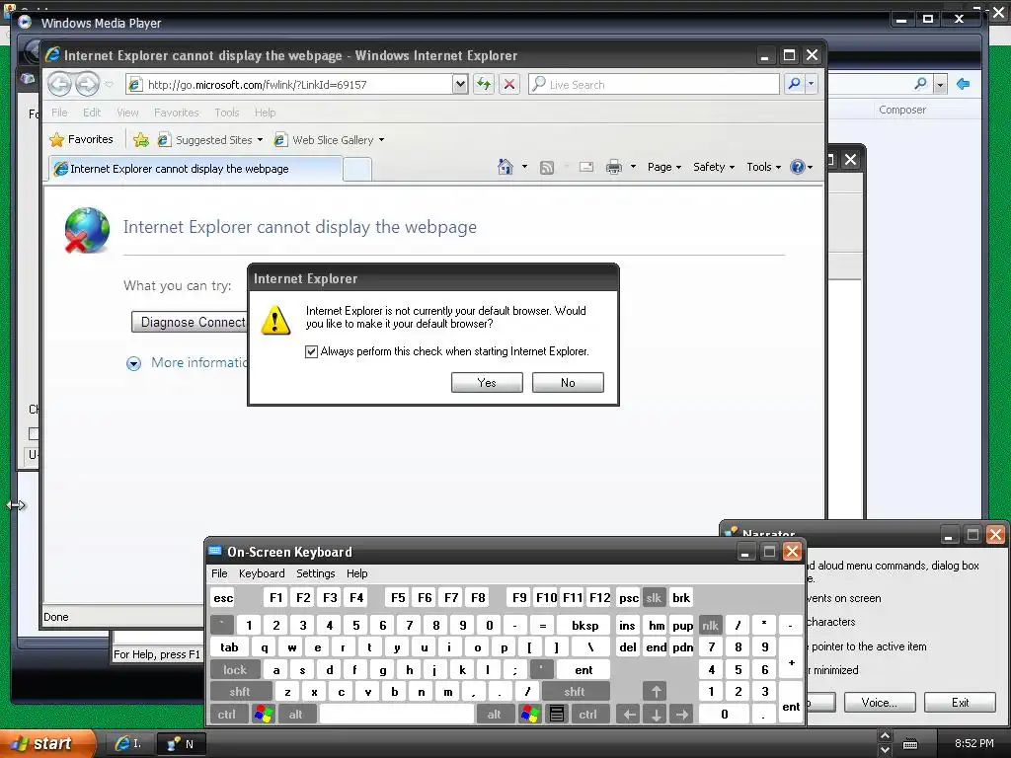Click the Print icon in command bar
Viewport: 1011px width, 758px height.
(614, 168)
